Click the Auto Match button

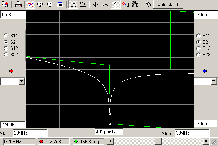(x=168, y=5)
